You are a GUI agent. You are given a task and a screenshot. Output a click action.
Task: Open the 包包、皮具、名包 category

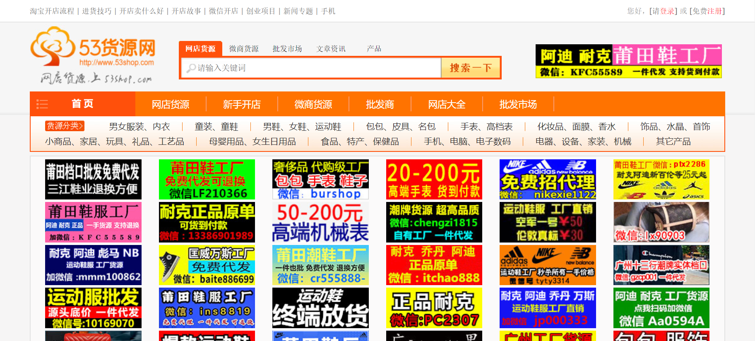tap(401, 127)
